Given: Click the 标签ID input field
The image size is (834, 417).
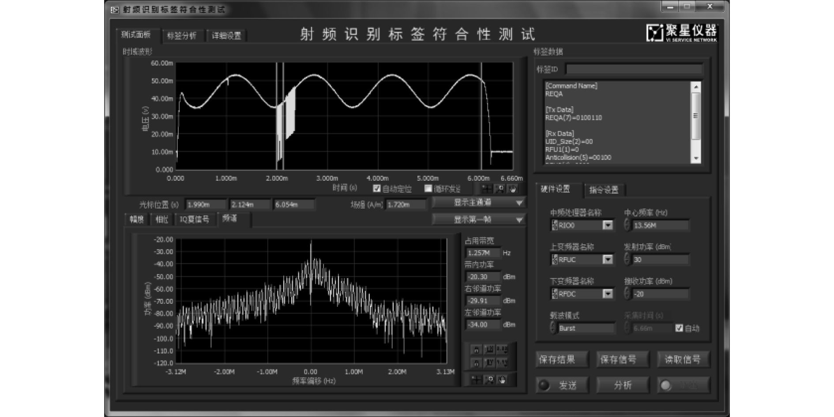Looking at the screenshot, I should (634, 69).
